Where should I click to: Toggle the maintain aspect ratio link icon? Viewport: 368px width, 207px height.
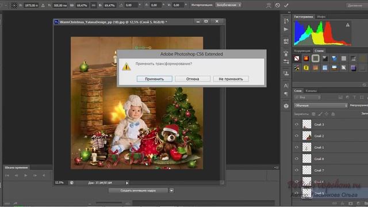click(94, 5)
